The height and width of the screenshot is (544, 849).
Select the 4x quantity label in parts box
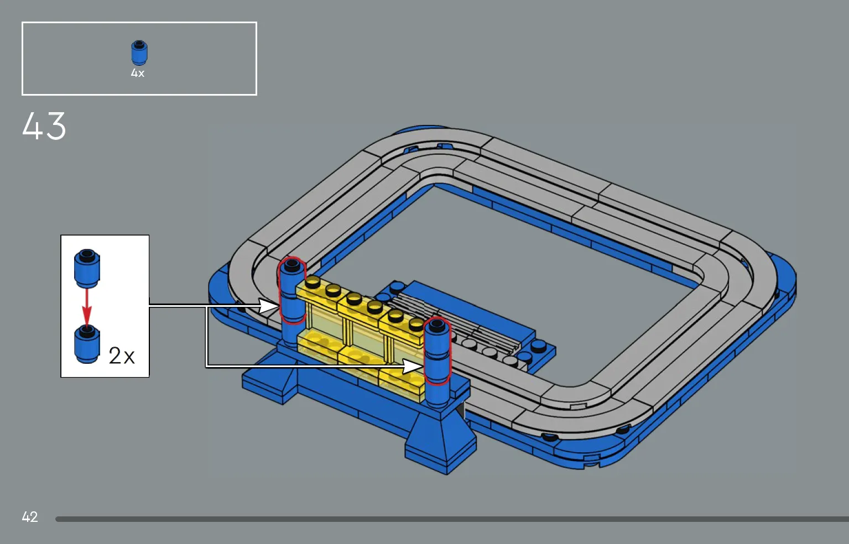coord(138,73)
